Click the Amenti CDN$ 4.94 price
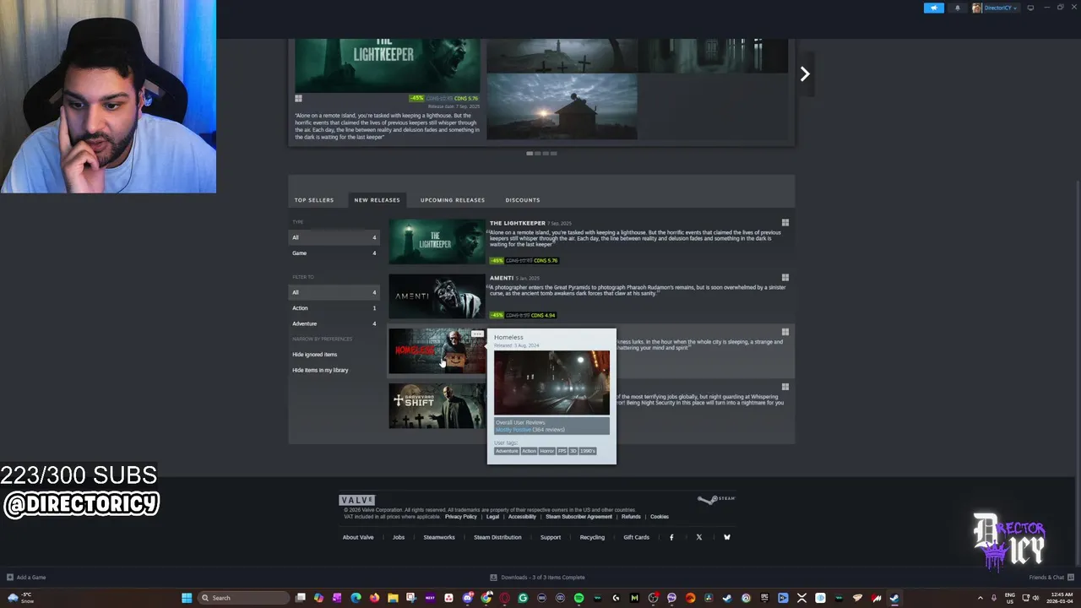Image resolution: width=1081 pixels, height=608 pixels. (x=544, y=316)
